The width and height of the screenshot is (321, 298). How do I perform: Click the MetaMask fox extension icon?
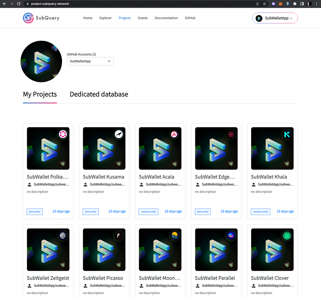[x=281, y=4]
